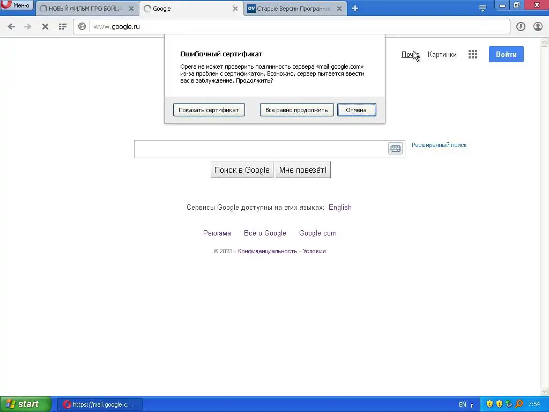Click the blue Войти button
The image size is (549, 412).
(506, 54)
